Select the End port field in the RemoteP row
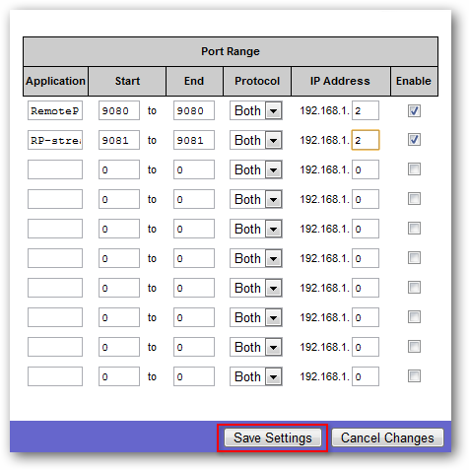 (x=194, y=110)
